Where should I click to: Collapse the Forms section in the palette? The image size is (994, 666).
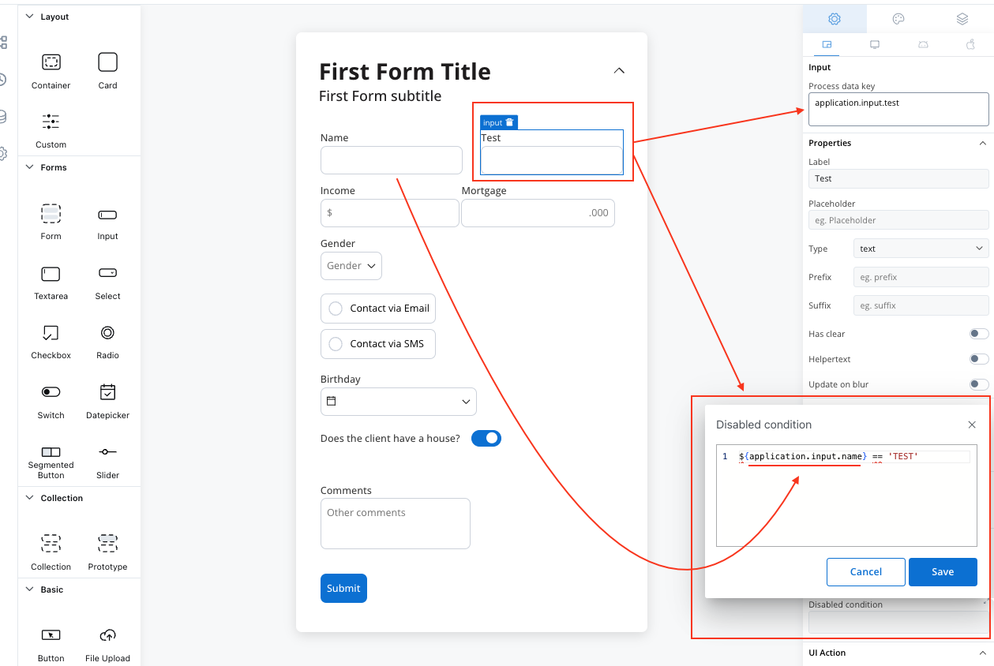point(30,167)
